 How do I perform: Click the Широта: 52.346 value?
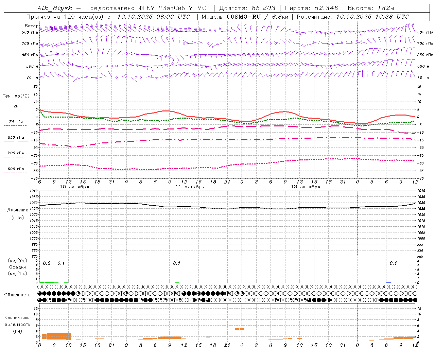311,8
